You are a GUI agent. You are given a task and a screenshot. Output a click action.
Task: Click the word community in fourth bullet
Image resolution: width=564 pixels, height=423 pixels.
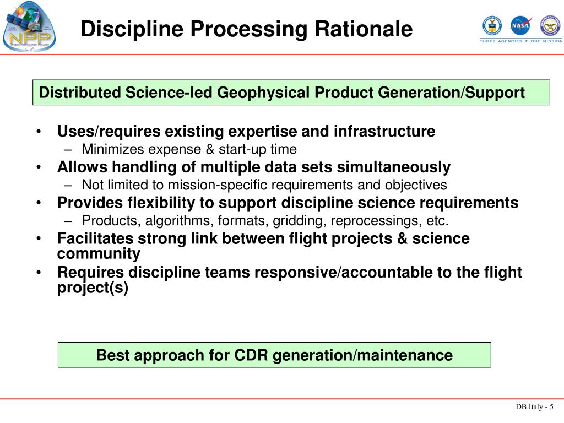(x=99, y=254)
